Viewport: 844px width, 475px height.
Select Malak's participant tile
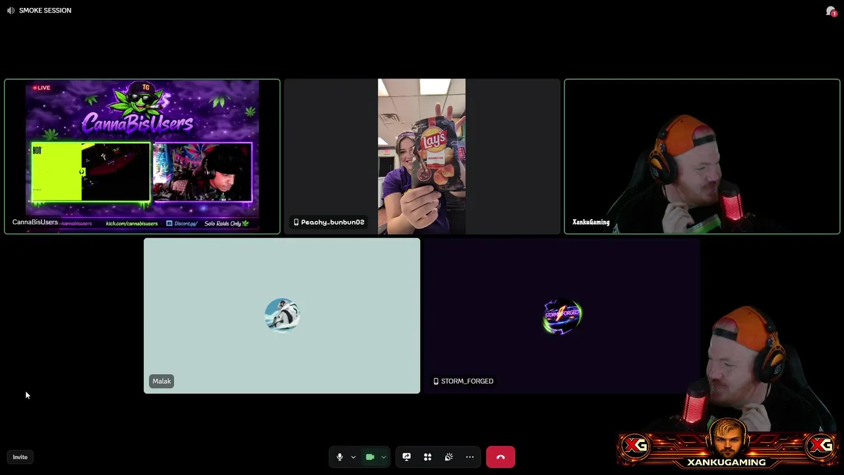(282, 316)
